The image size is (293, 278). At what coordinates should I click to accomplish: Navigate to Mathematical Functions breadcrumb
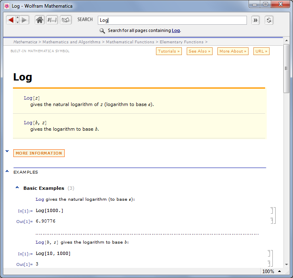pyautogui.click(x=130, y=42)
